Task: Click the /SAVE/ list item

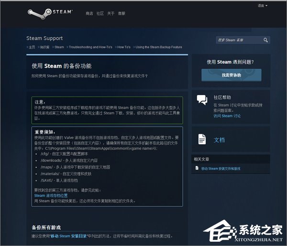Action: click(59, 181)
